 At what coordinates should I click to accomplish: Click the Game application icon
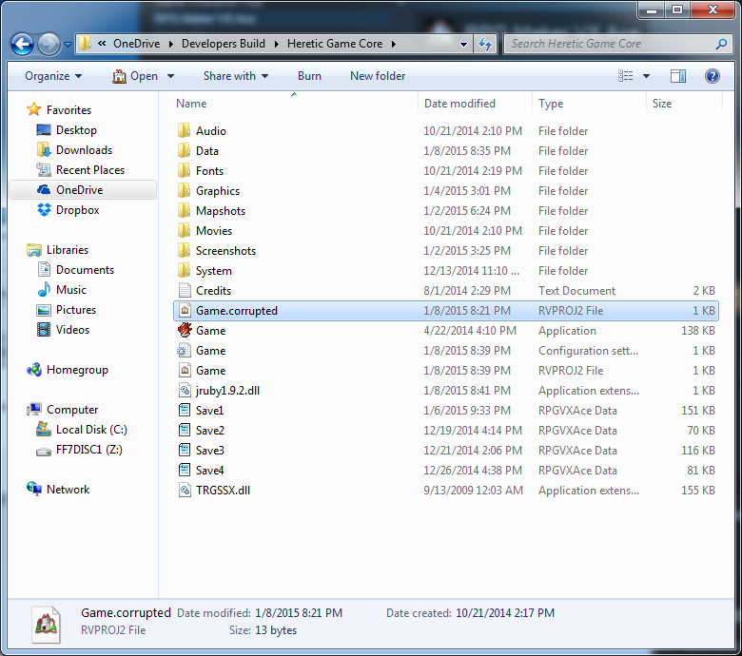(185, 331)
